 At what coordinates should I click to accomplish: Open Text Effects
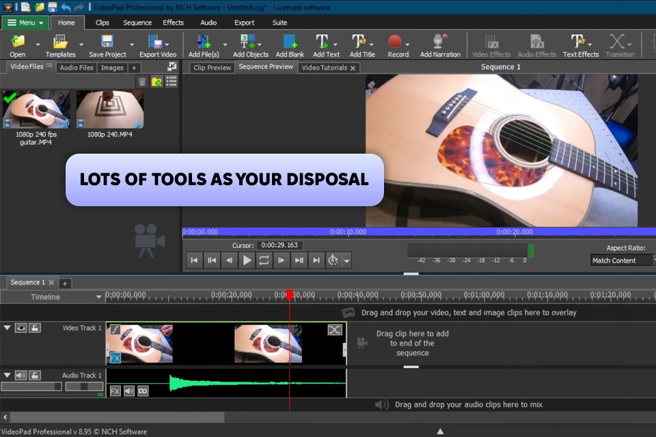pyautogui.click(x=580, y=46)
